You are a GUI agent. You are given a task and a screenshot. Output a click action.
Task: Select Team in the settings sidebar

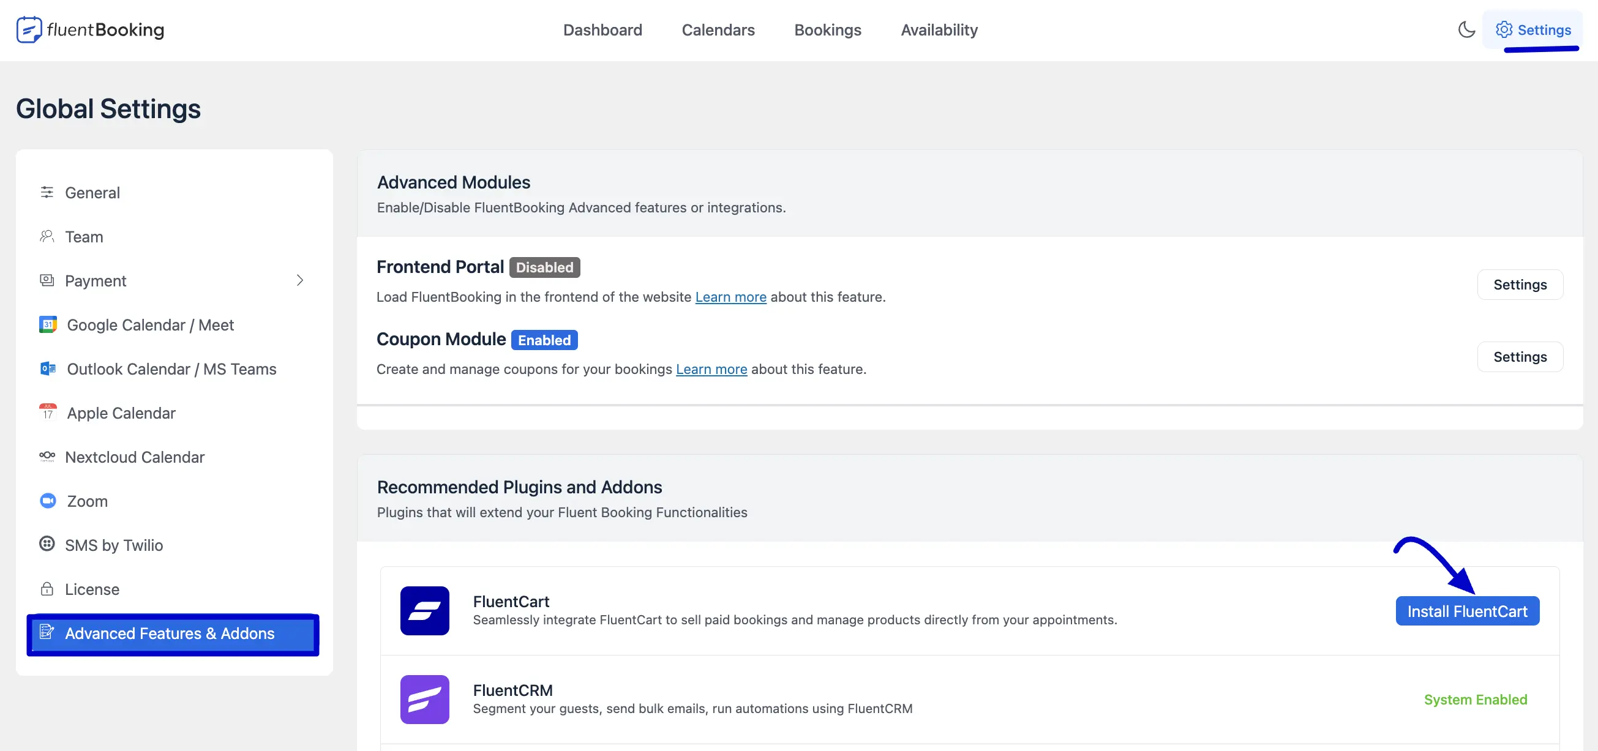coord(173,236)
